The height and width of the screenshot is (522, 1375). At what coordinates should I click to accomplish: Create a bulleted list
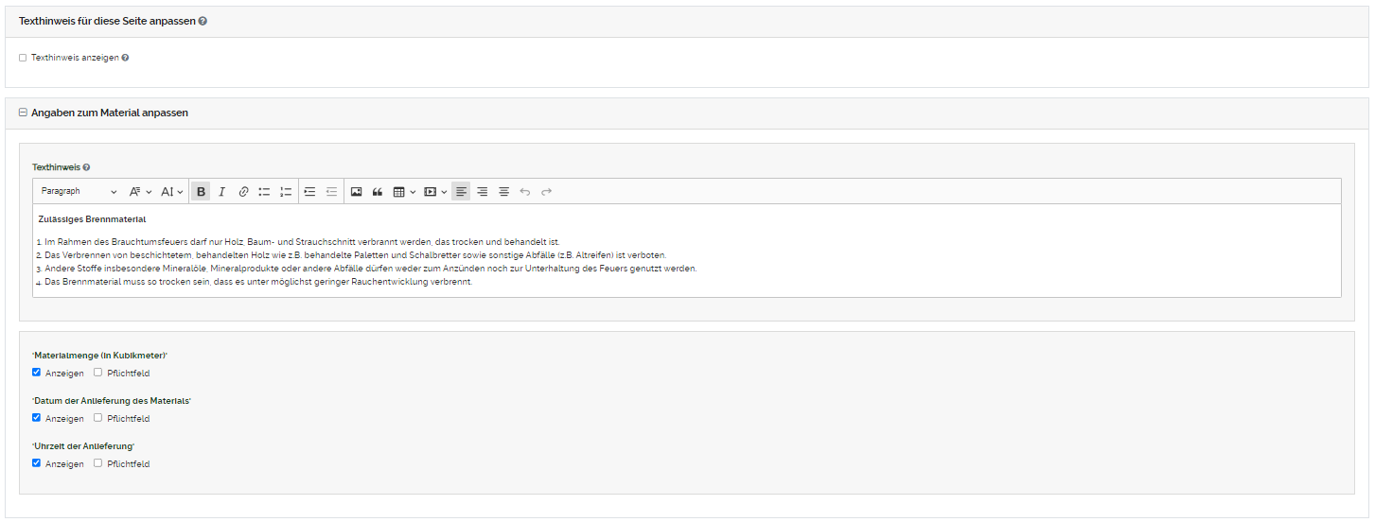coord(265,192)
